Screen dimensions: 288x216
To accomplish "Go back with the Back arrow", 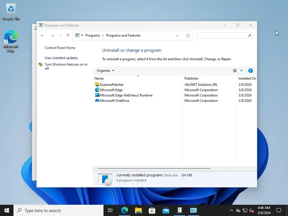I will click(42, 35).
